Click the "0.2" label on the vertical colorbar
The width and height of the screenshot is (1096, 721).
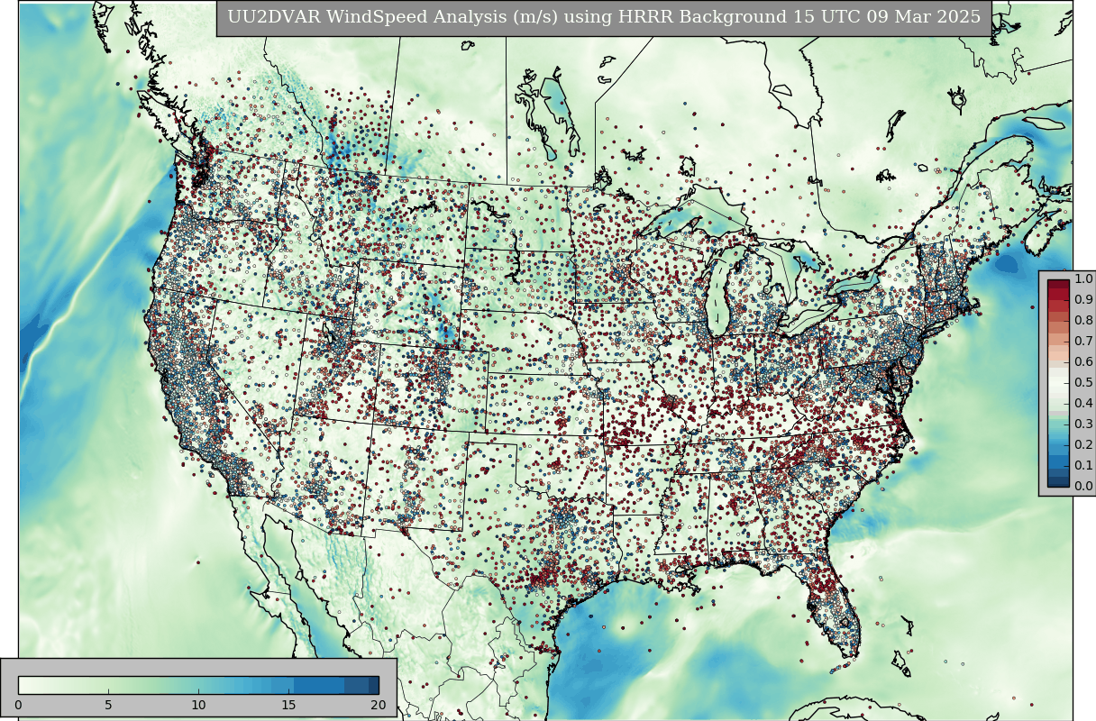pyautogui.click(x=1083, y=445)
